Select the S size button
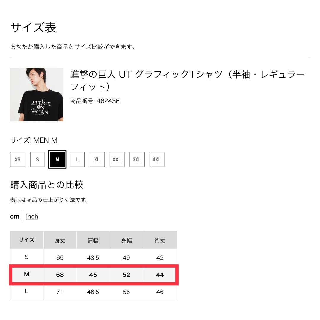Image resolution: width=320 pixels, height=320 pixels. (x=37, y=159)
